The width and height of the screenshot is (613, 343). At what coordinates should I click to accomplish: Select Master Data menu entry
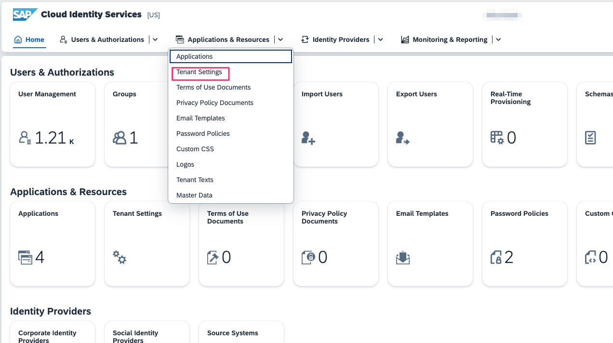point(194,195)
